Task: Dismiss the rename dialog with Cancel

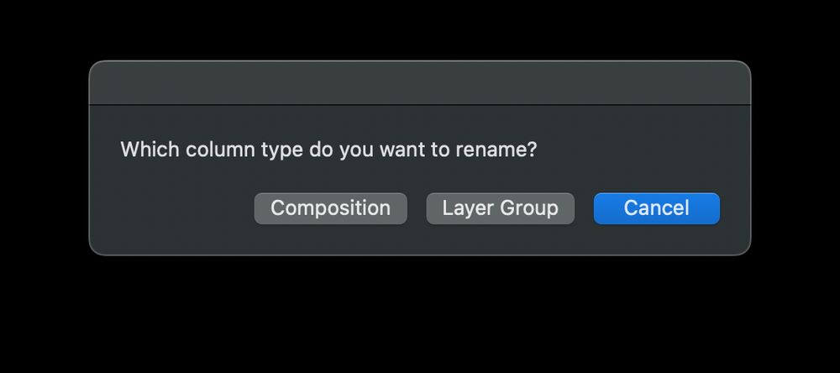Action: click(656, 208)
